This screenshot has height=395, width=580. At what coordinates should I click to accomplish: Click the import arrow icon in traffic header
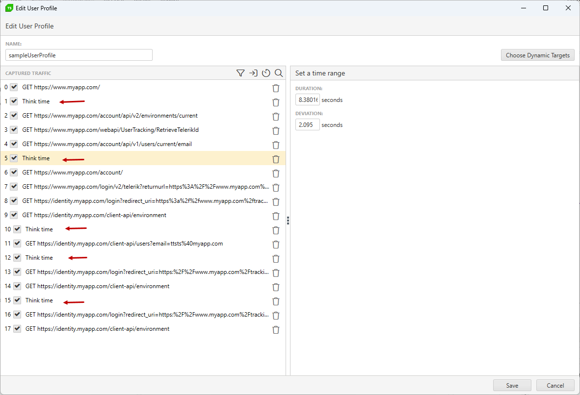(x=253, y=73)
